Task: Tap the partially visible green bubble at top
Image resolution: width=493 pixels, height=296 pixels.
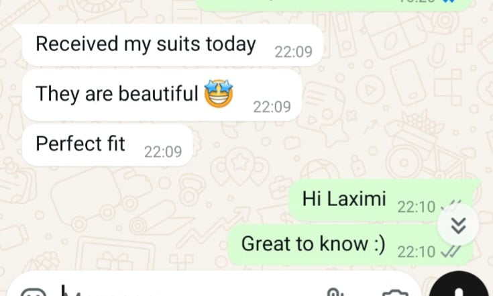Action: tap(334, 5)
